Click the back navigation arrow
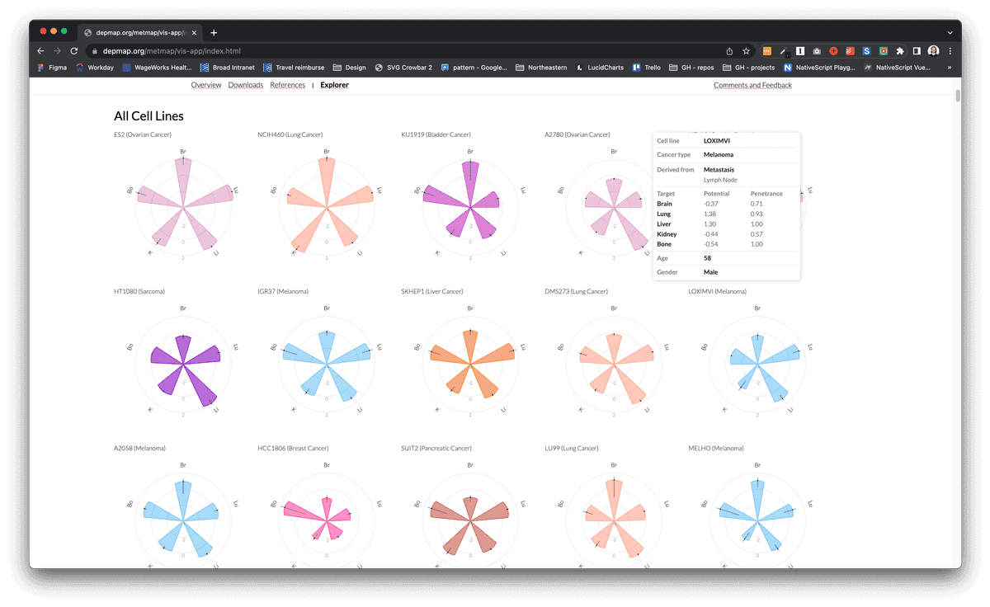990x607 pixels. click(x=40, y=50)
